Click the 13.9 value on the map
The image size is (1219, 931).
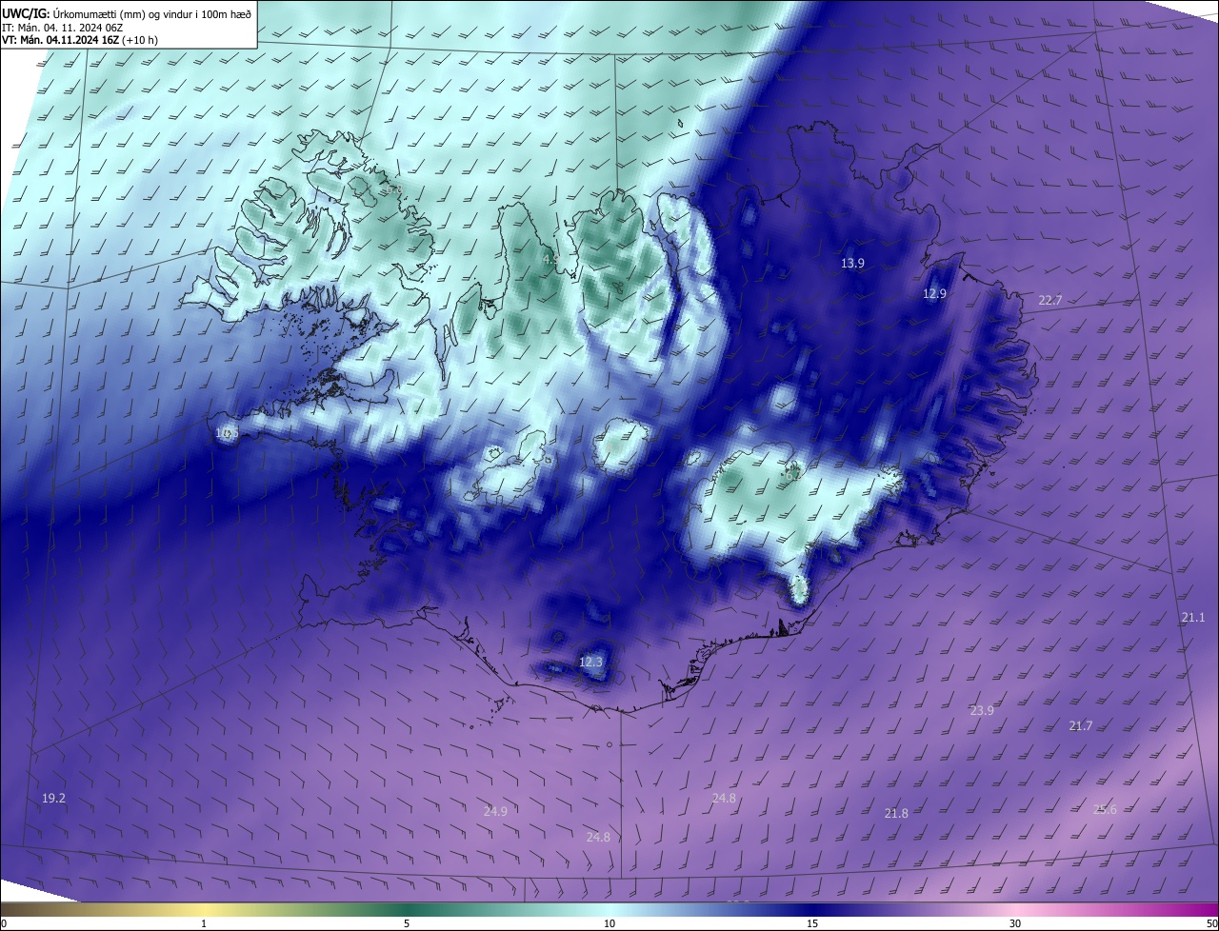coord(853,263)
